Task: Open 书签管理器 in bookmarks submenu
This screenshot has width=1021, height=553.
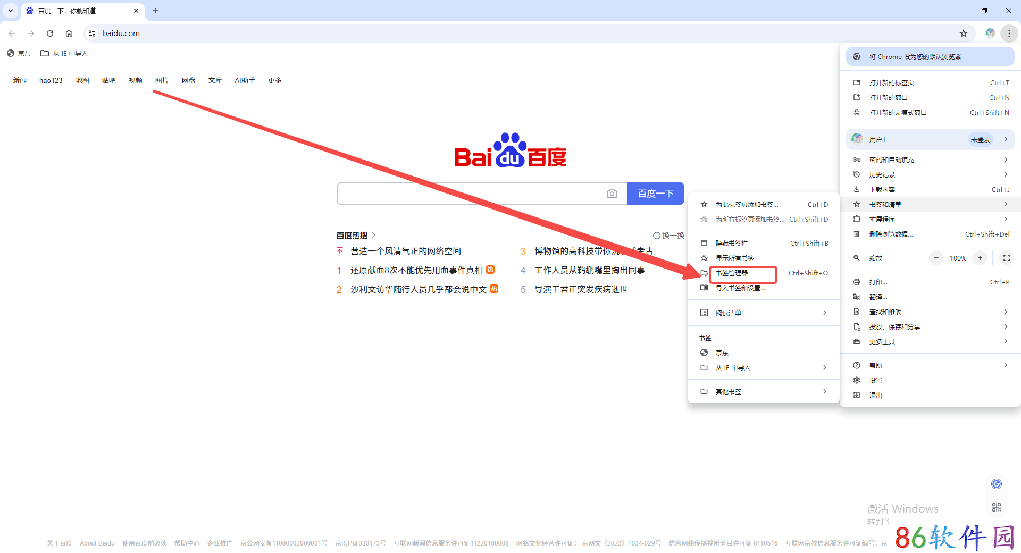Action: [x=764, y=273]
